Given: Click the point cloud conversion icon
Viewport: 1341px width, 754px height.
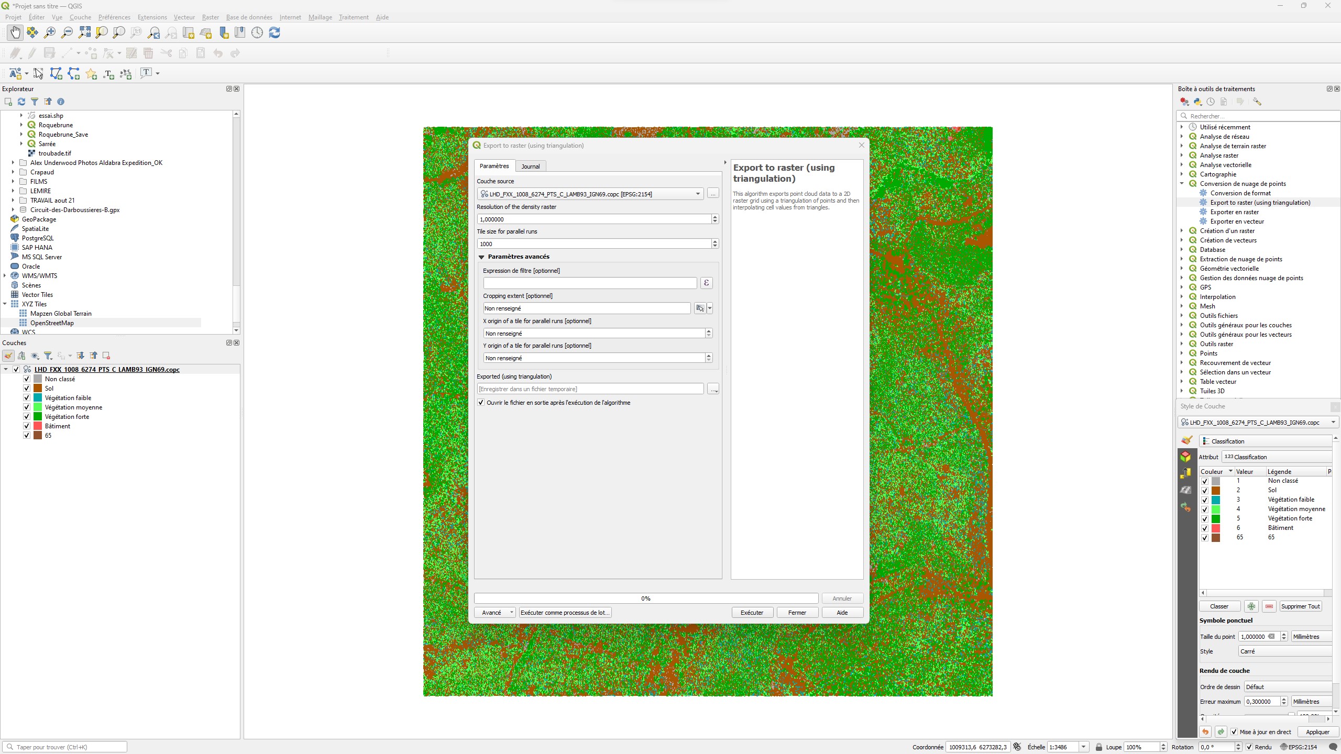Looking at the screenshot, I should (x=1193, y=183).
